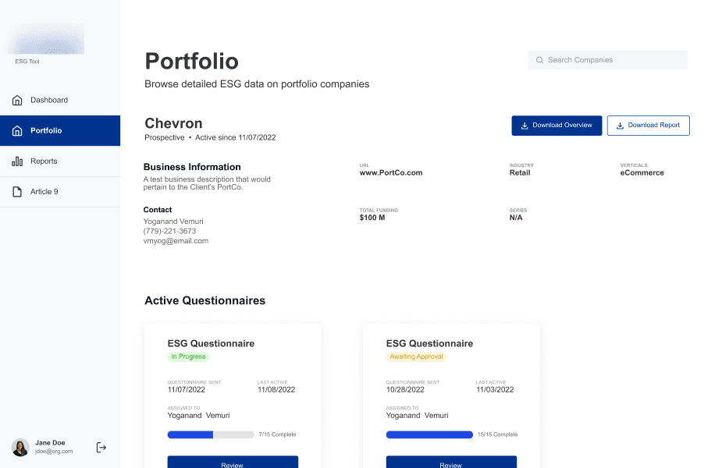Screen dimensions: 722x468
Task: Click the logout icon beside Jane Doe
Action: (x=101, y=447)
